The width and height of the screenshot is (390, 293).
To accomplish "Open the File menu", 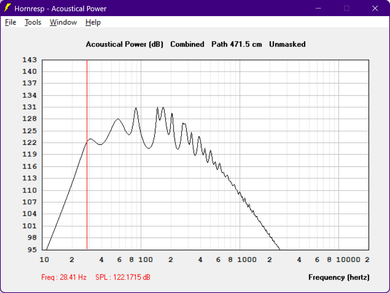I will (11, 22).
